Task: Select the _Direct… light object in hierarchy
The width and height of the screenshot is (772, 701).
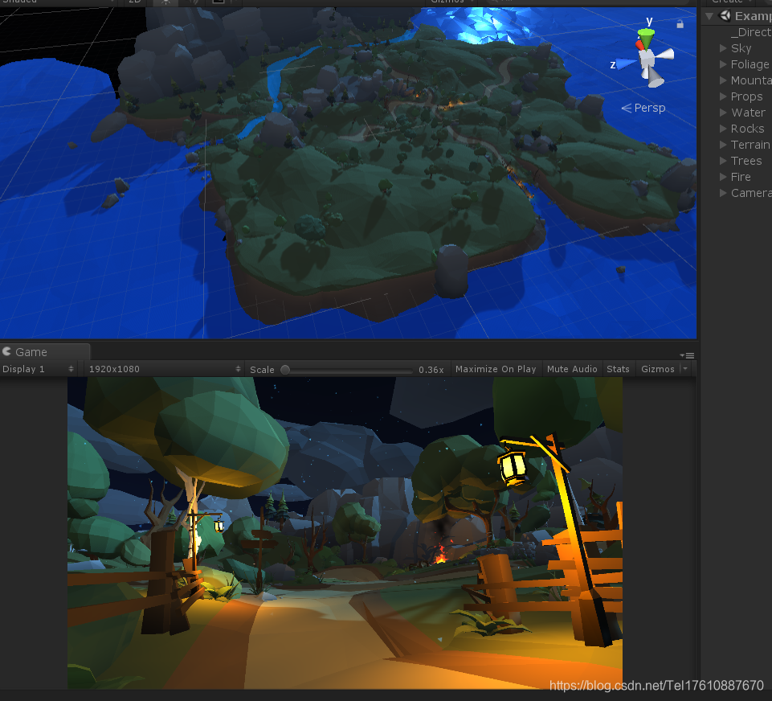Action: tap(751, 32)
